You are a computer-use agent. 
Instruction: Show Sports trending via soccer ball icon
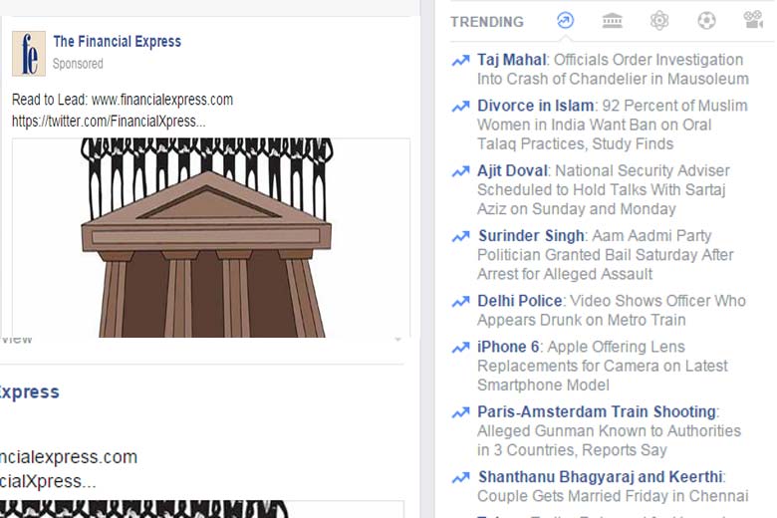[x=706, y=21]
